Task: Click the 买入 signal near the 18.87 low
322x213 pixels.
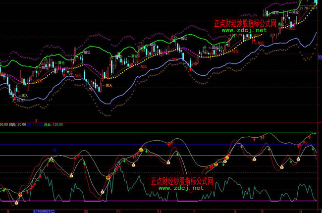Action: 23,96
